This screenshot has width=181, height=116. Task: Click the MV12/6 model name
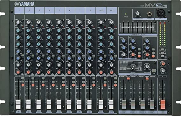coord(156,5)
